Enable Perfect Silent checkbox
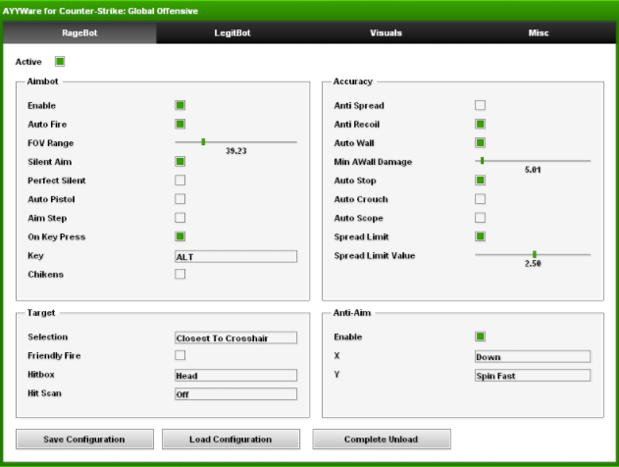Viewport: 619px width, 467px height. tap(181, 180)
